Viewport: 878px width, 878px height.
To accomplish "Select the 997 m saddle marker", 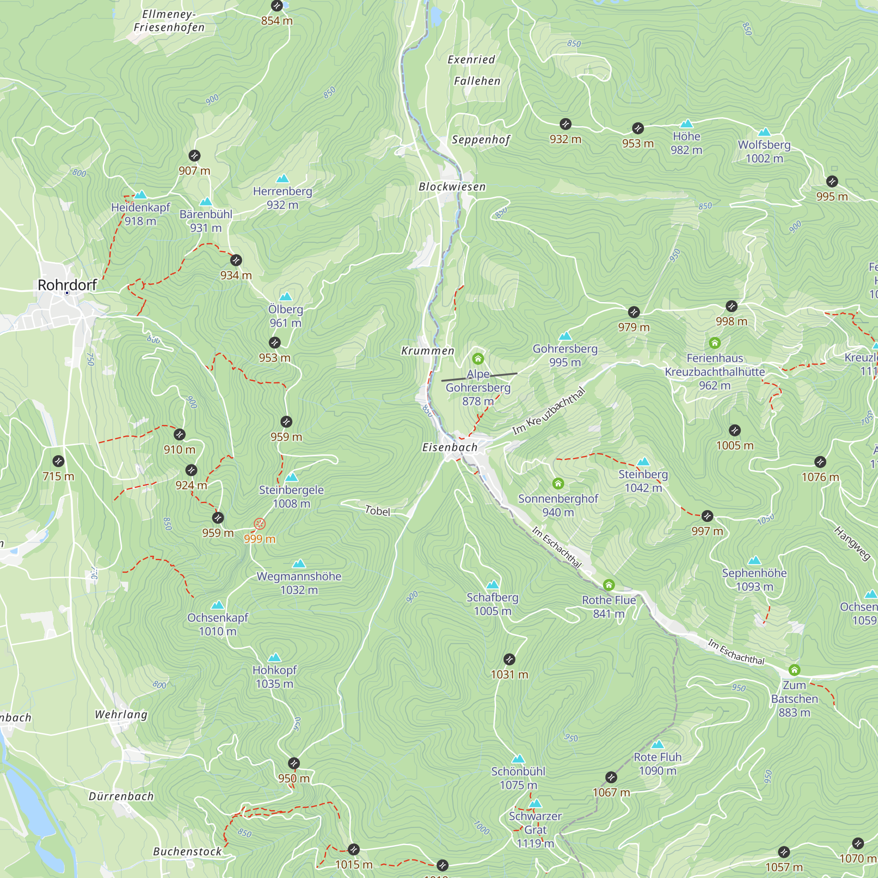I will [707, 516].
